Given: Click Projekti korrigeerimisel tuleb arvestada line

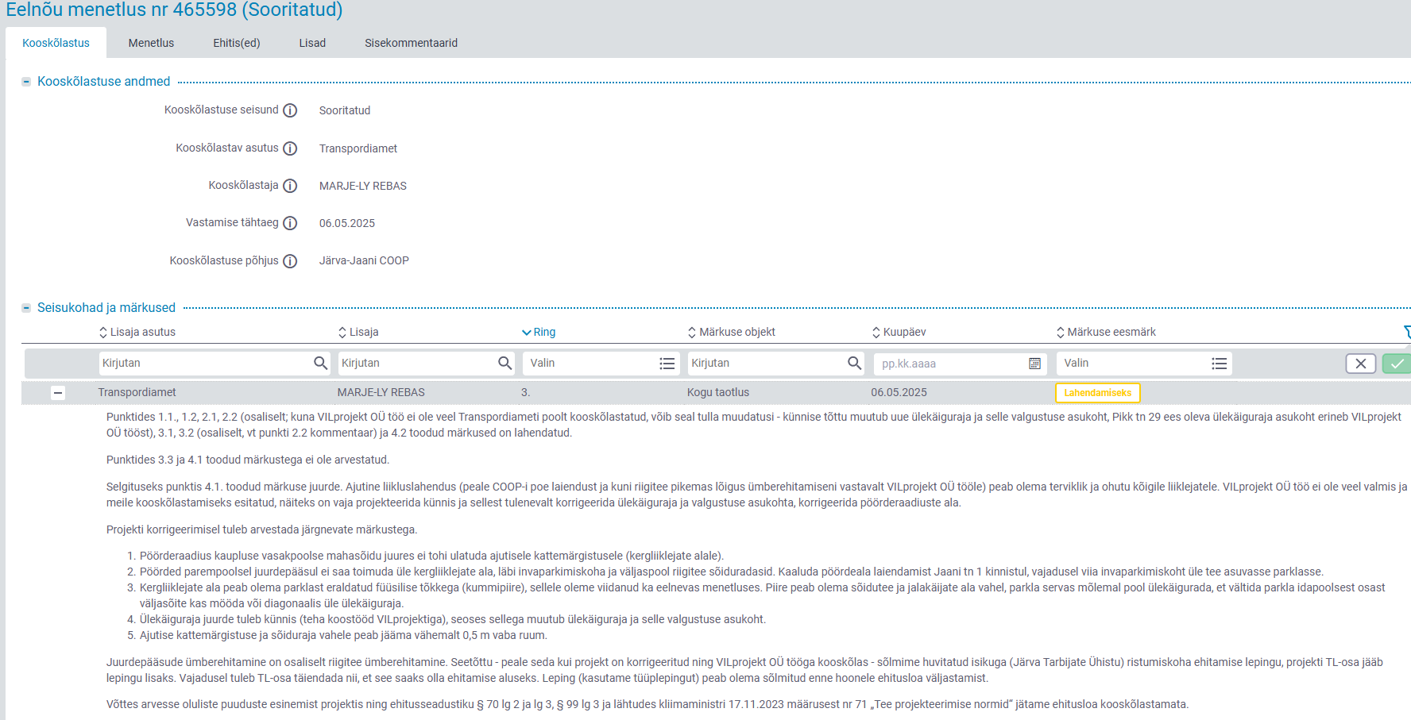Looking at the screenshot, I should tap(261, 529).
